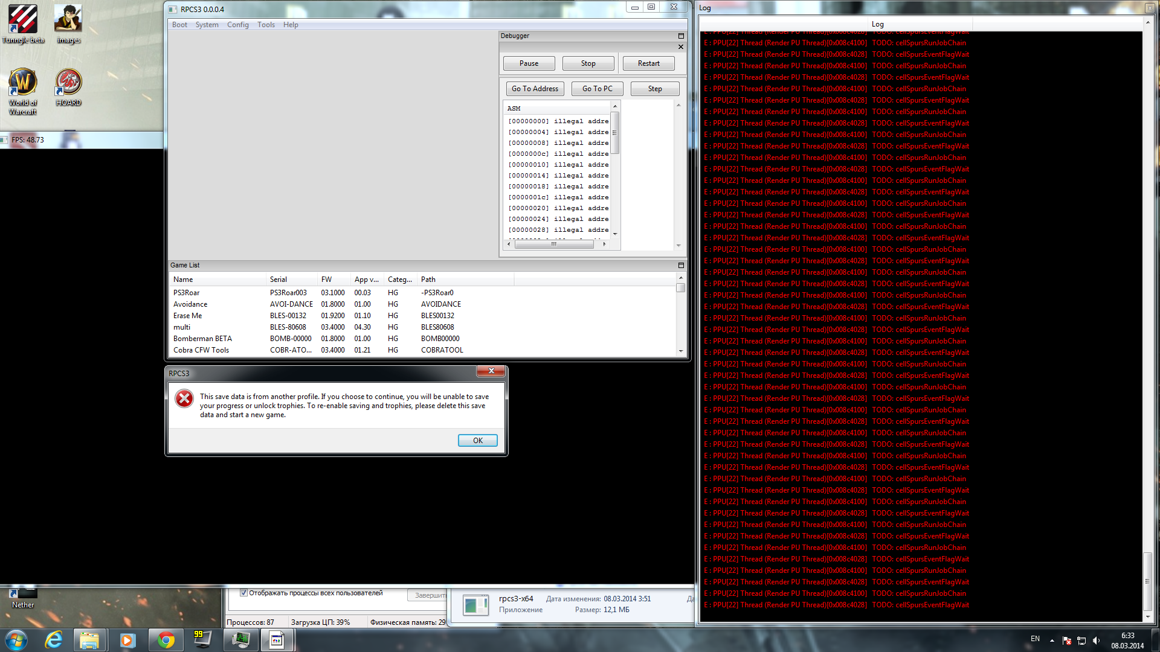Click the Go To Address button

click(535, 89)
